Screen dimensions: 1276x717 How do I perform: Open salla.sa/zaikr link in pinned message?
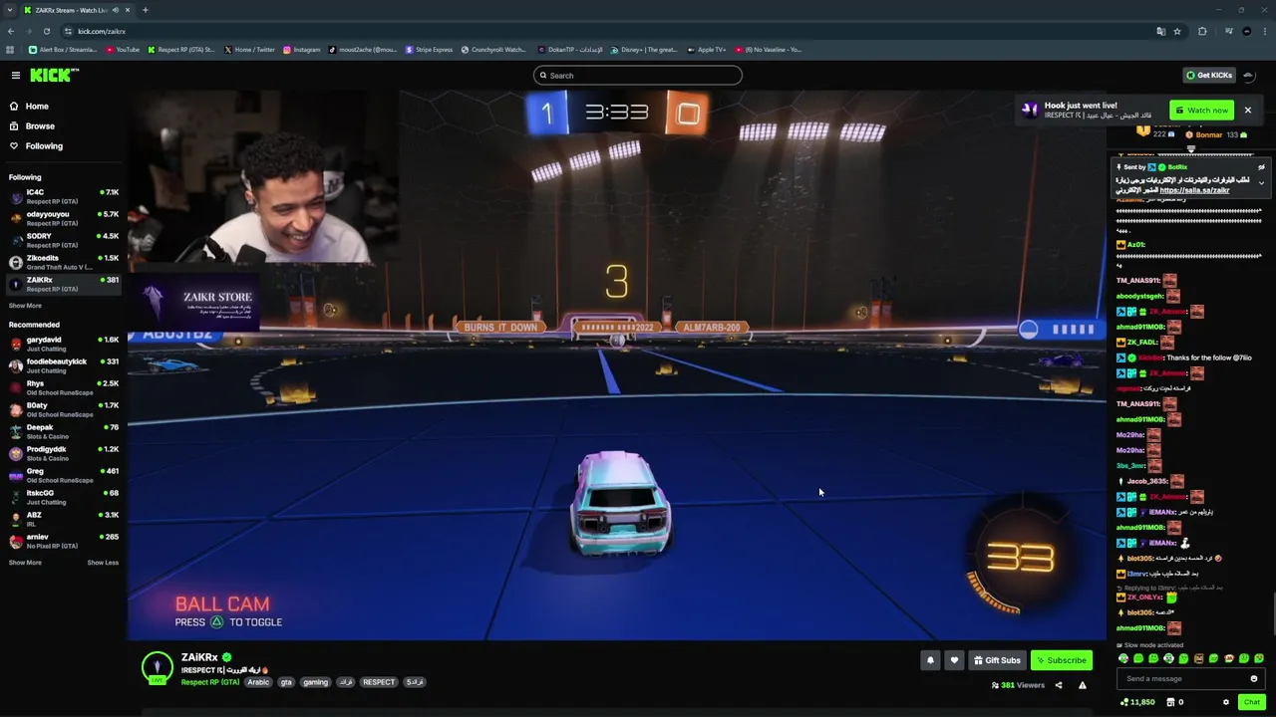[1194, 190]
